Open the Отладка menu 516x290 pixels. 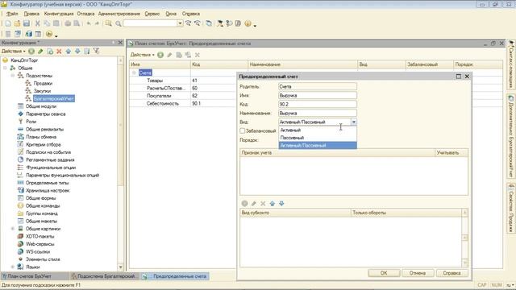[85, 14]
